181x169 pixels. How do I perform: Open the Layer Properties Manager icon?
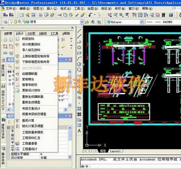pyautogui.click(x=5, y=22)
